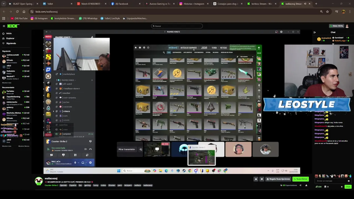
Task: Open Ositodoto Roblox channel
Action: tap(15, 72)
